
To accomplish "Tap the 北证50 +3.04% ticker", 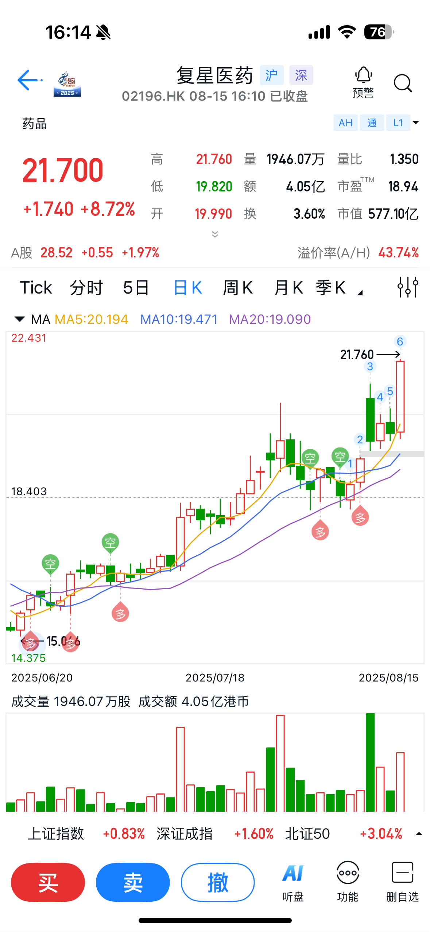I will pos(344,834).
